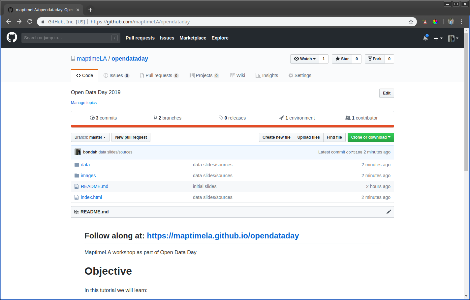Star the repository

pyautogui.click(x=342, y=59)
